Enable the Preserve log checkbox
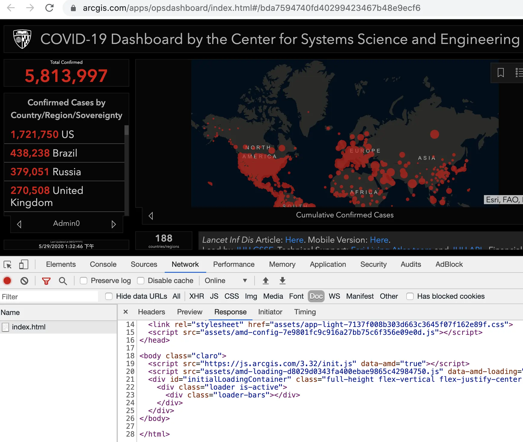Screen dimensions: 523x442 (x=83, y=281)
